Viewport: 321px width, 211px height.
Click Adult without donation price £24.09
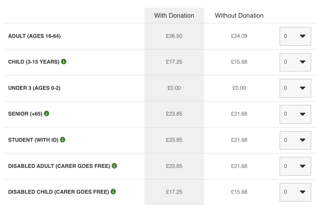tap(239, 36)
